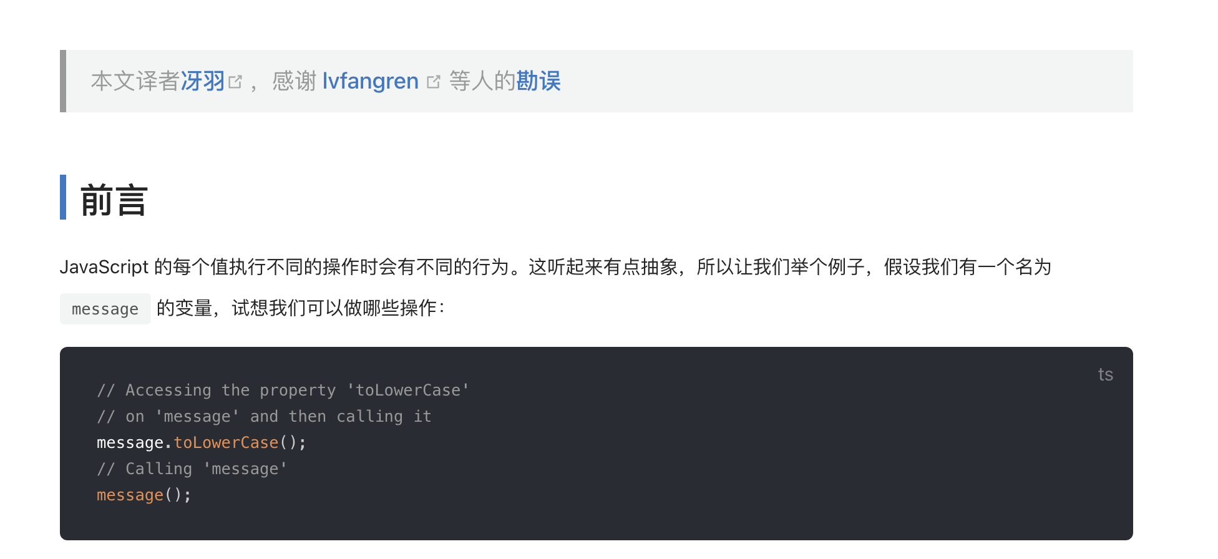Click the word JavaScript in the paragraph
1218x559 pixels.
click(x=104, y=267)
